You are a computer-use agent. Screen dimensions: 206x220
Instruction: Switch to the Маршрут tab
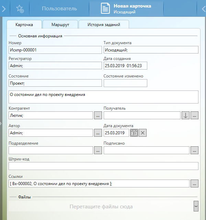tap(60, 25)
